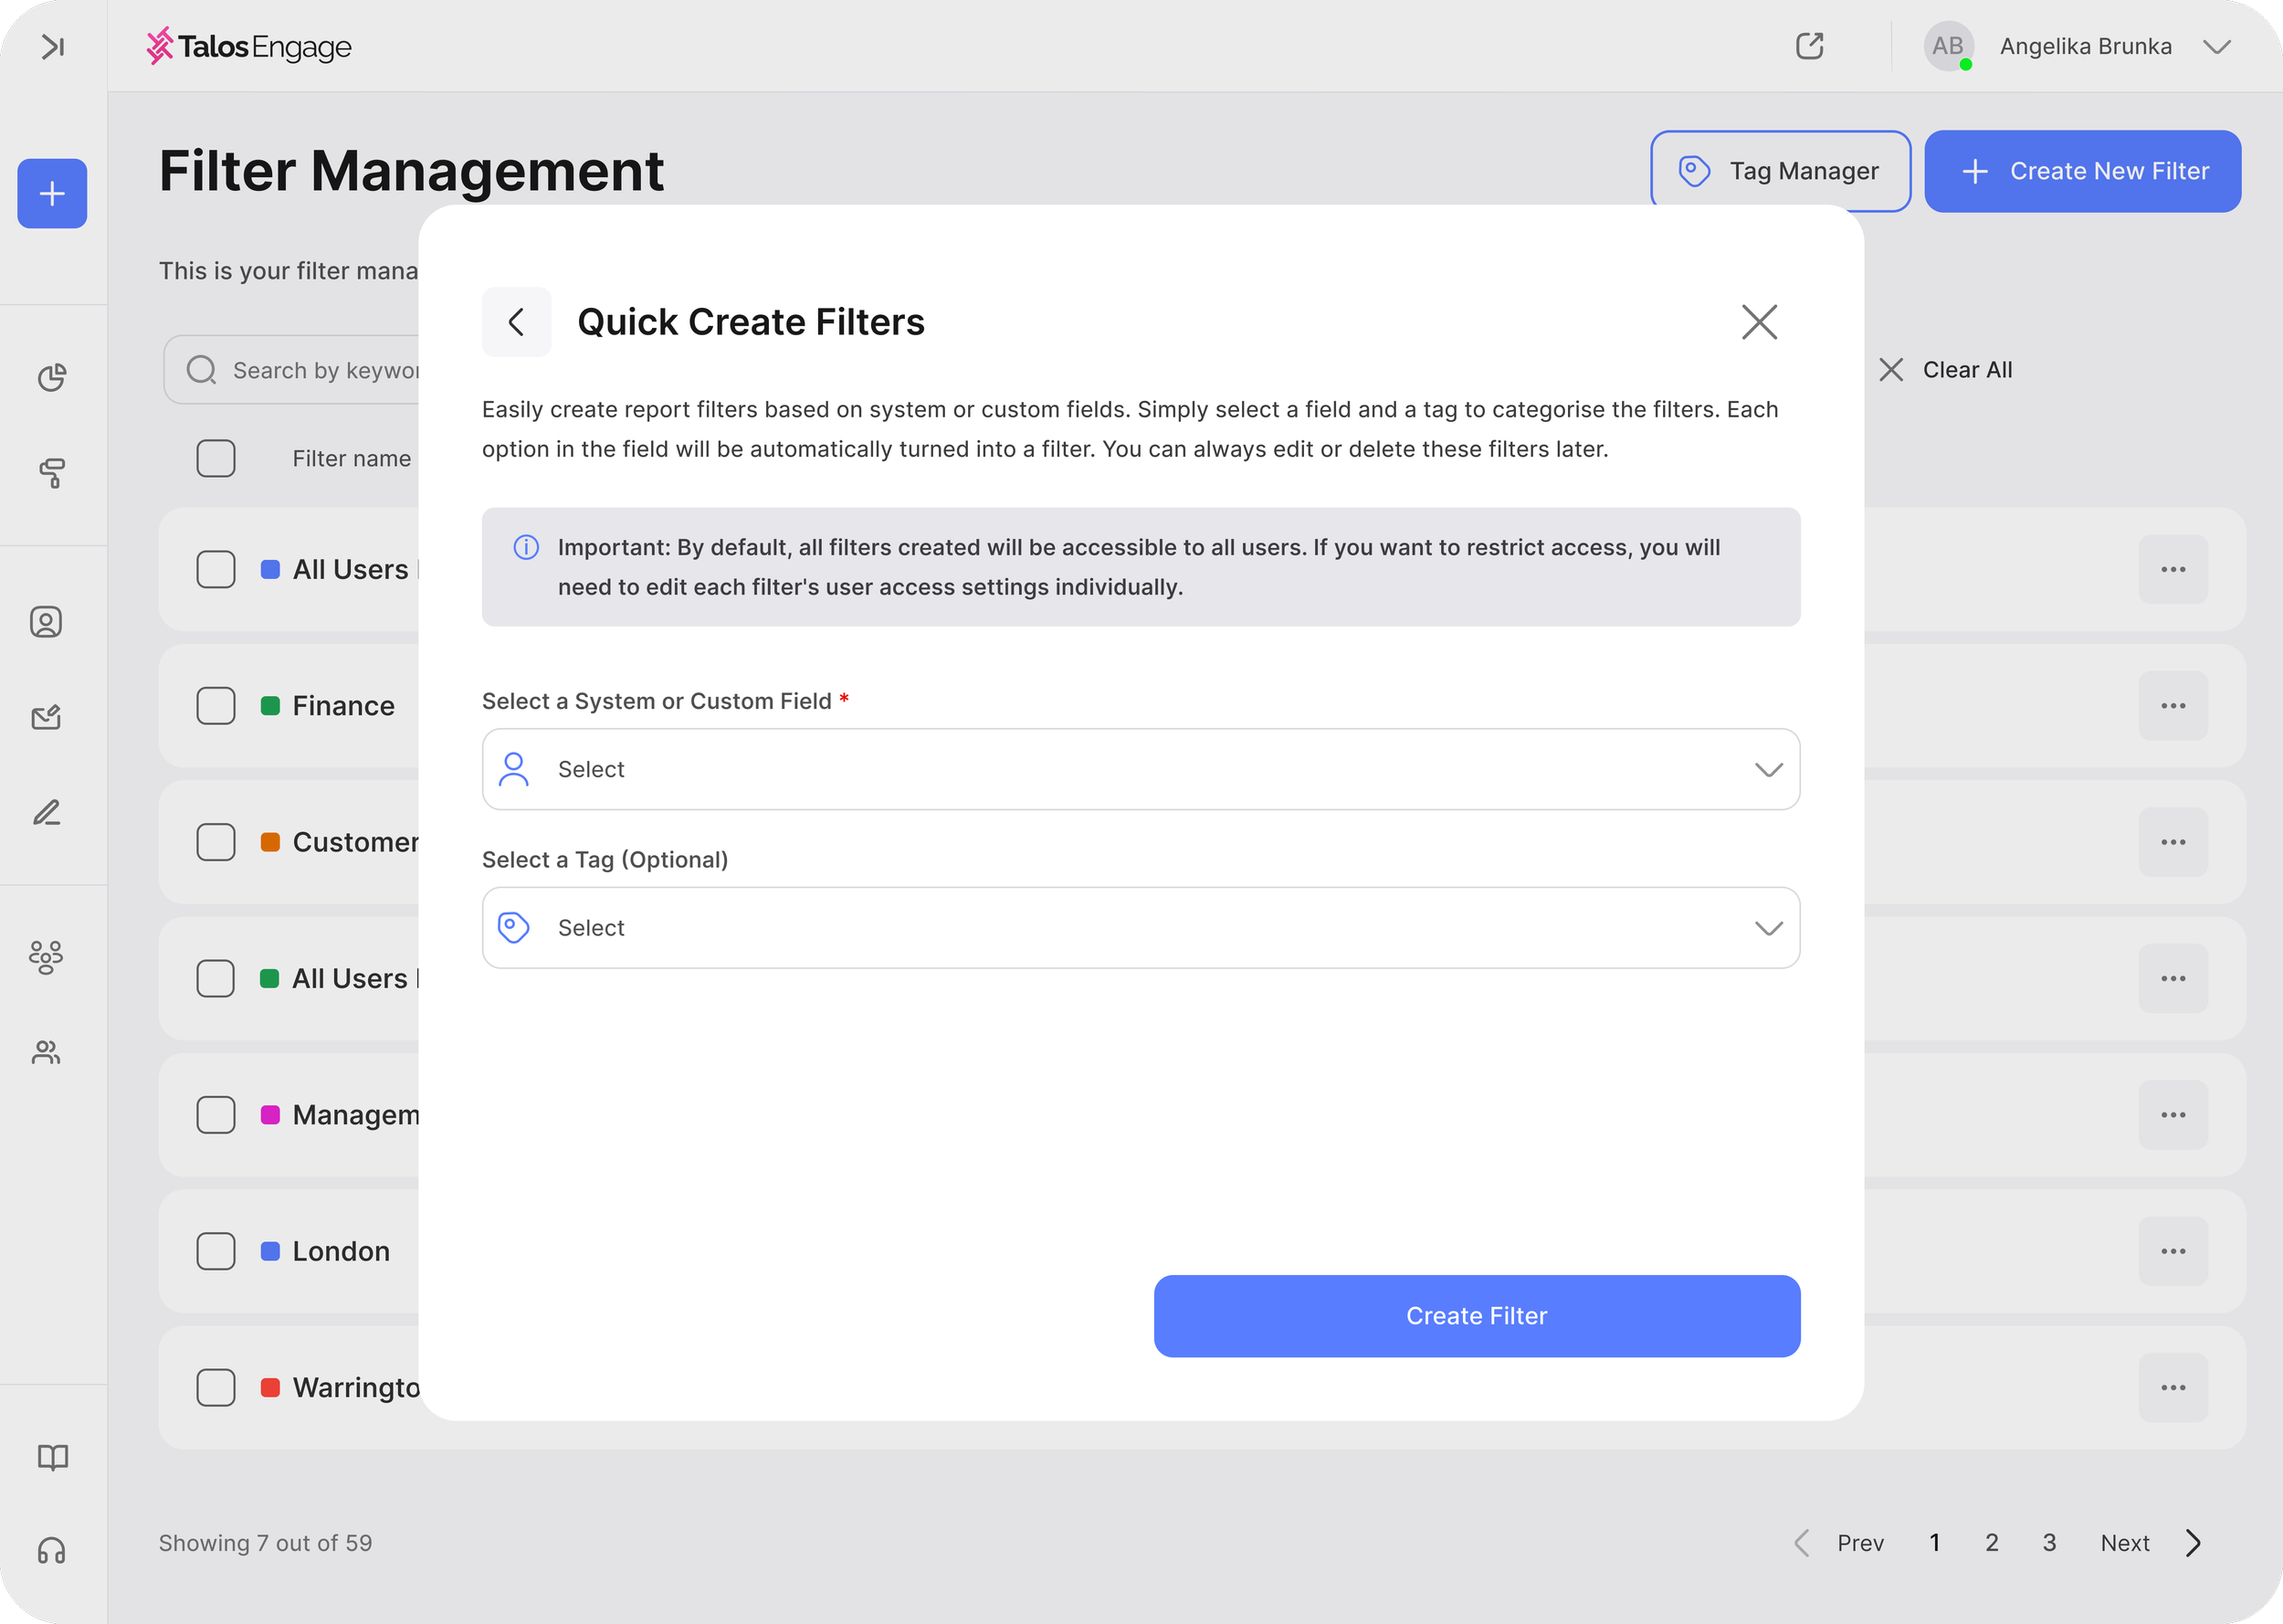The width and height of the screenshot is (2283, 1624).
Task: Check the Customer filter checkbox
Action: coord(216,842)
